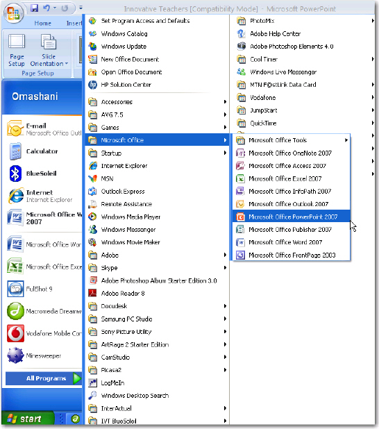
Task: Click the Windows start button
Action: 27,419
